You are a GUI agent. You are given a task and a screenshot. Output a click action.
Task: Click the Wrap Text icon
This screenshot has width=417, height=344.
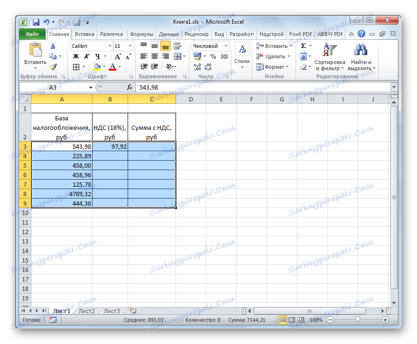[x=177, y=46]
